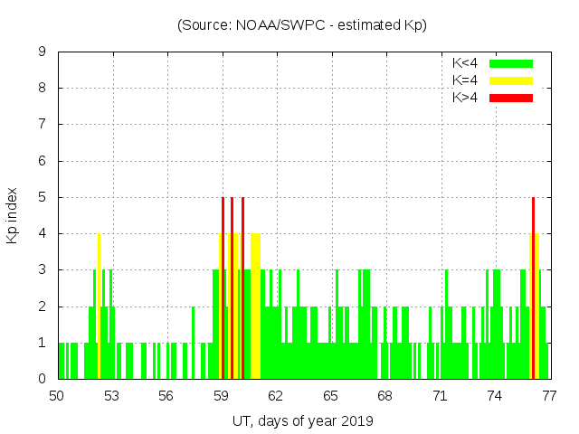
Task: Click the chart title mentioning NOAA/SWPC
Action: coord(302,25)
